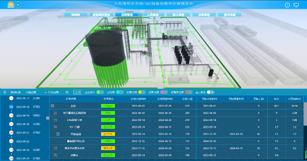Click the monitor display icon in header

[296, 5]
